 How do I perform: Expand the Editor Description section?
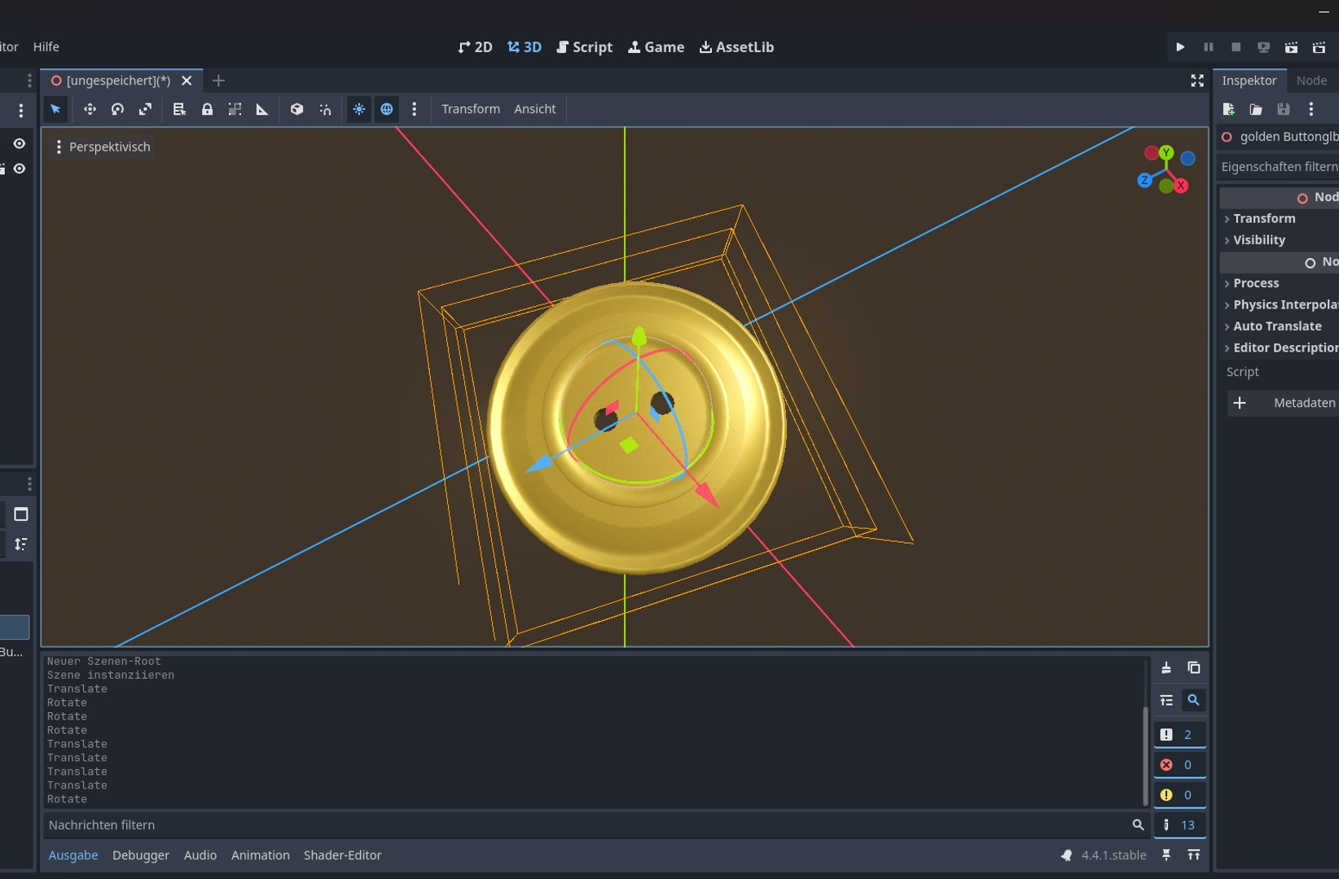pyautogui.click(x=1280, y=348)
